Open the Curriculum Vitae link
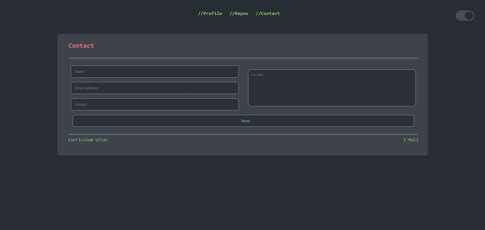 88,140
